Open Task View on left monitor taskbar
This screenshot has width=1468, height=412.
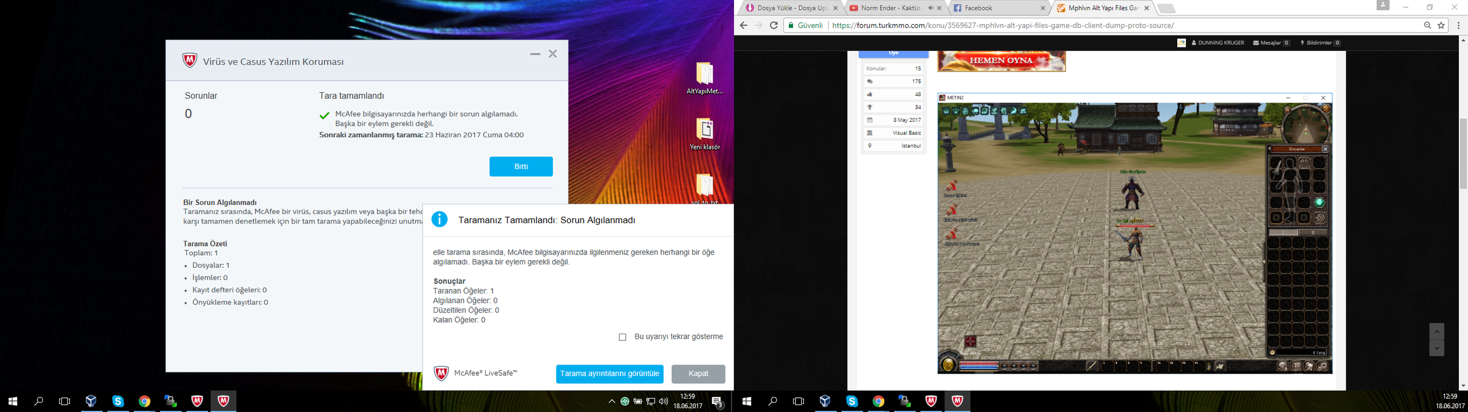pyautogui.click(x=65, y=402)
